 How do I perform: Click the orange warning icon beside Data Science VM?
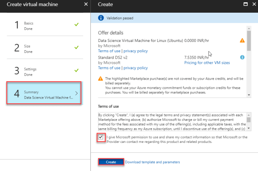[x=242, y=40]
